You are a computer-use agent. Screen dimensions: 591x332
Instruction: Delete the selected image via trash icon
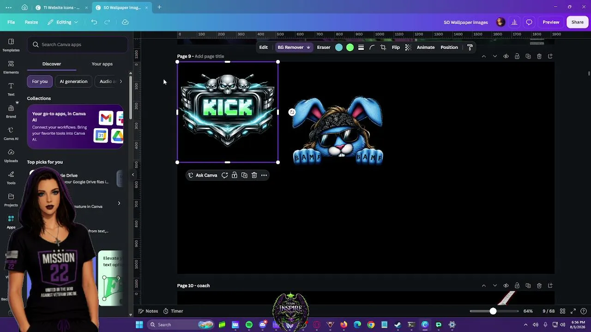(x=254, y=175)
